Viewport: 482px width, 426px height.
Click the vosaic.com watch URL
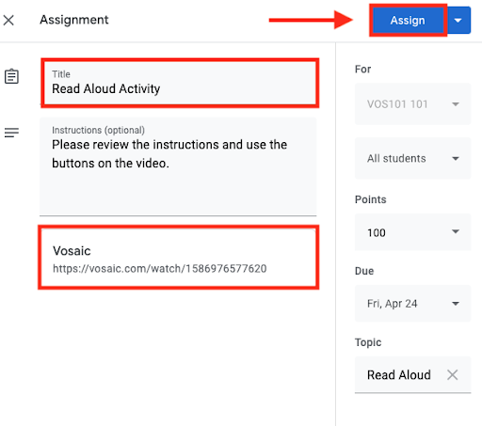coord(160,269)
